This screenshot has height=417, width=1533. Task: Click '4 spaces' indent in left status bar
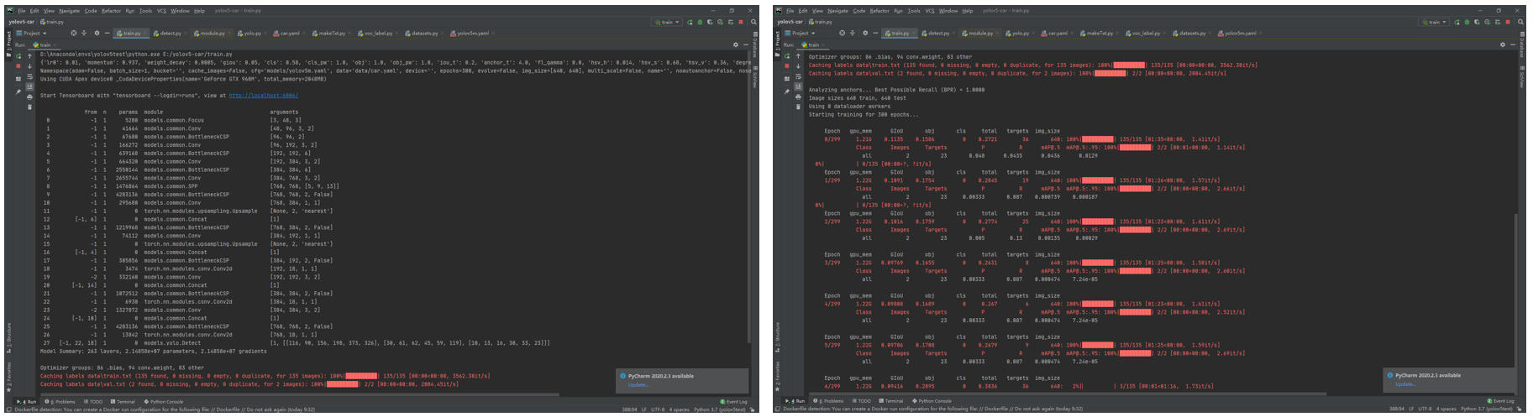(679, 409)
